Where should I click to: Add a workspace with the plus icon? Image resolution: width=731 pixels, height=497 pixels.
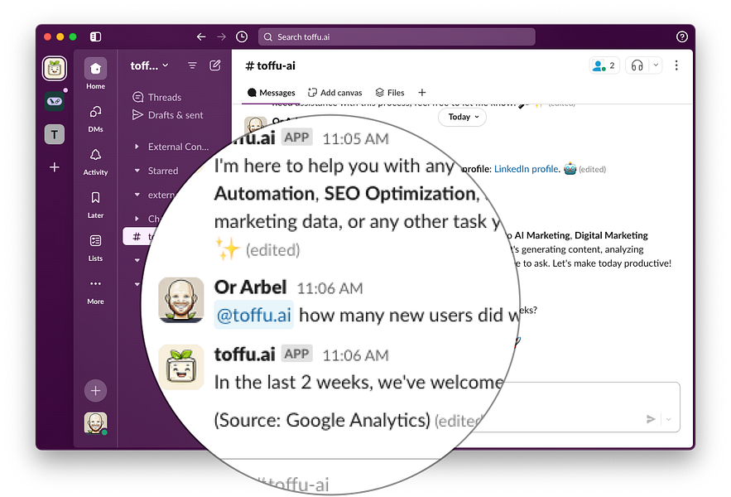pyautogui.click(x=55, y=167)
